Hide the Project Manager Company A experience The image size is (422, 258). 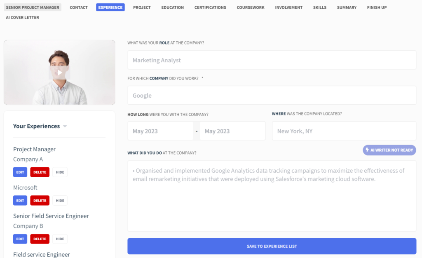coord(60,172)
